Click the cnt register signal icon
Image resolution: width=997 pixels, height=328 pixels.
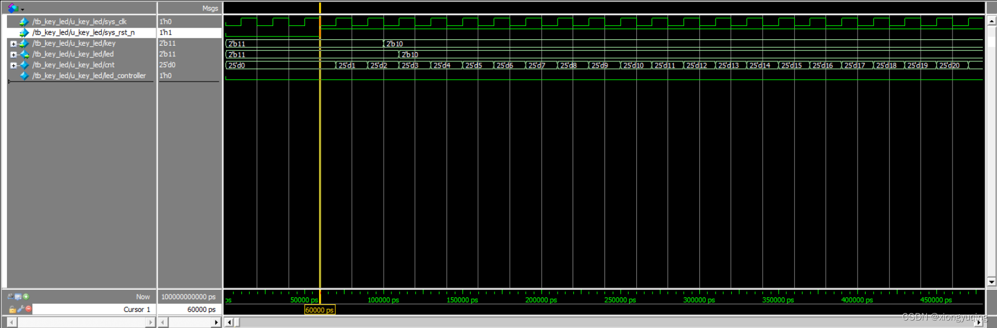click(24, 65)
